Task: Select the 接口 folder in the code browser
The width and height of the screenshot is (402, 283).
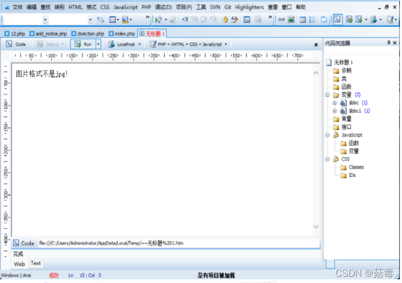Action: (x=342, y=127)
